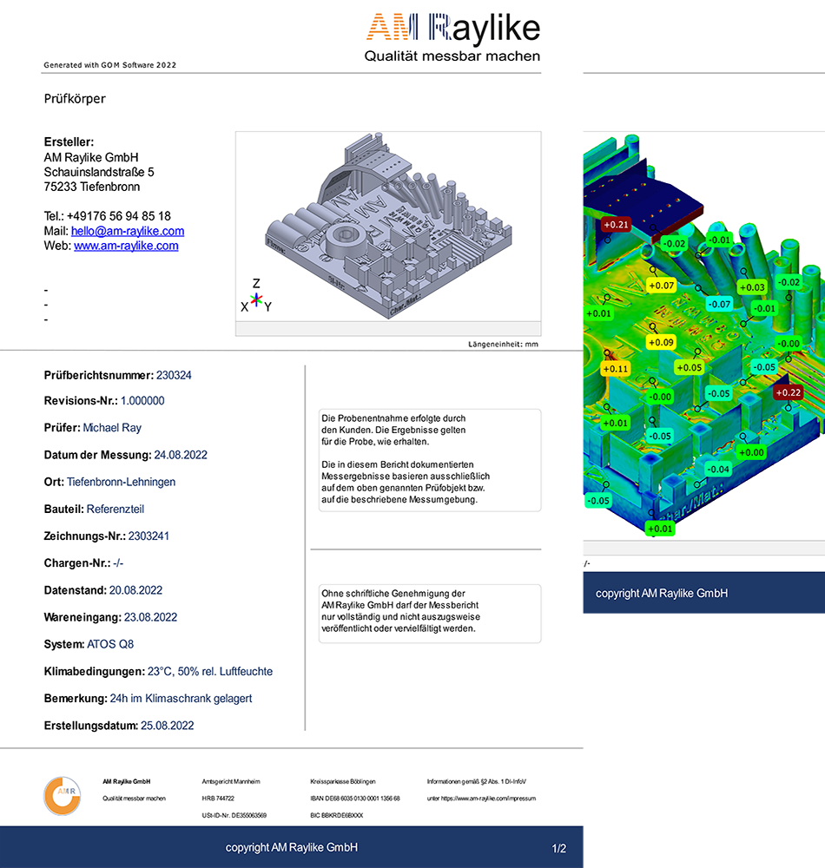Click the -0.07 deviation label

coord(719,304)
